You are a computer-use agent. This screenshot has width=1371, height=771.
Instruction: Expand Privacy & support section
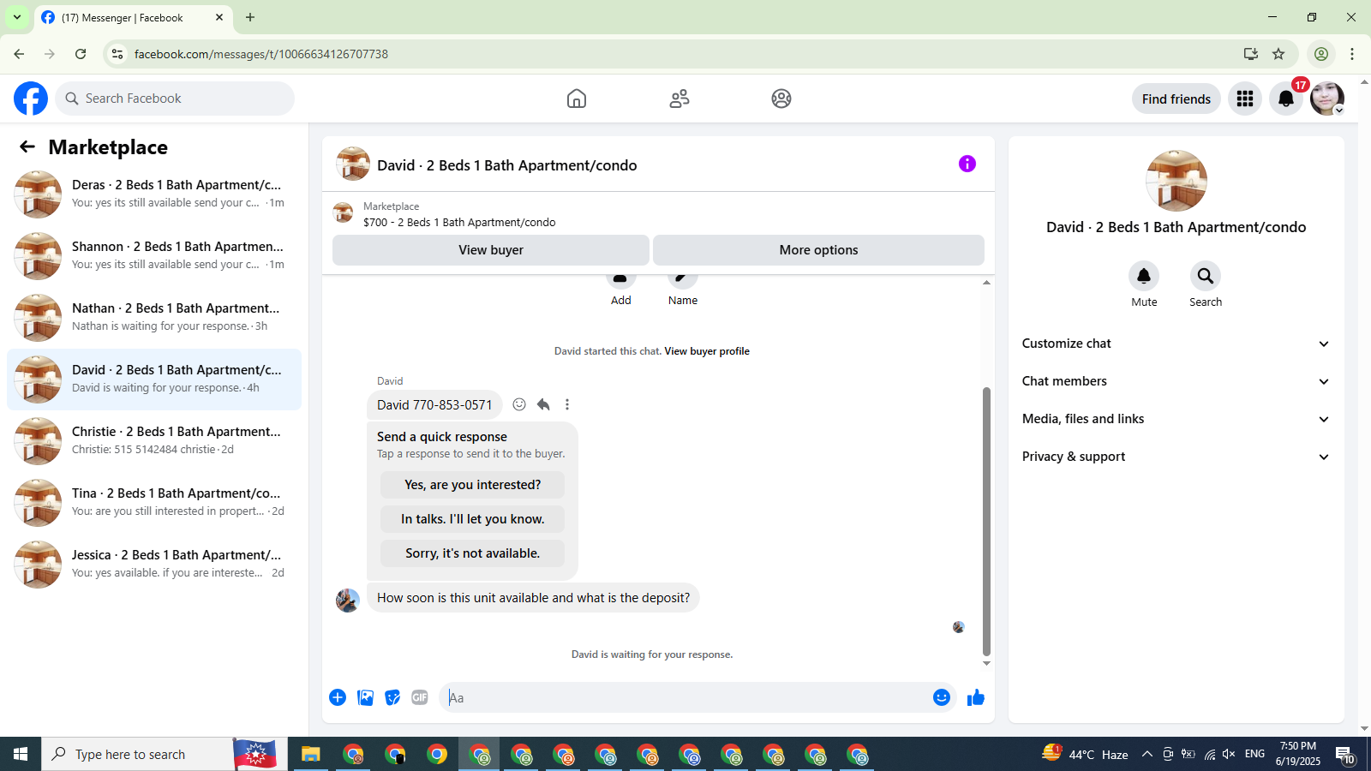[1176, 457]
